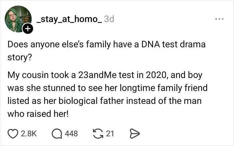Like the post with the heart icon
The height and width of the screenshot is (146, 234).
12,134
